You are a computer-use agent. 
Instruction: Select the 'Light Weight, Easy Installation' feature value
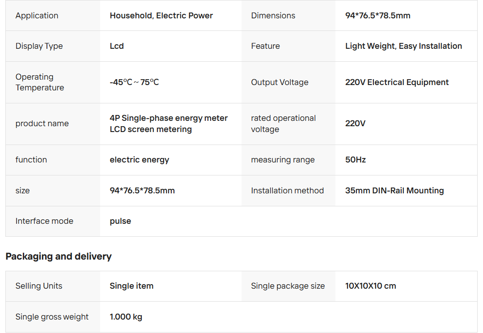pyautogui.click(x=403, y=46)
